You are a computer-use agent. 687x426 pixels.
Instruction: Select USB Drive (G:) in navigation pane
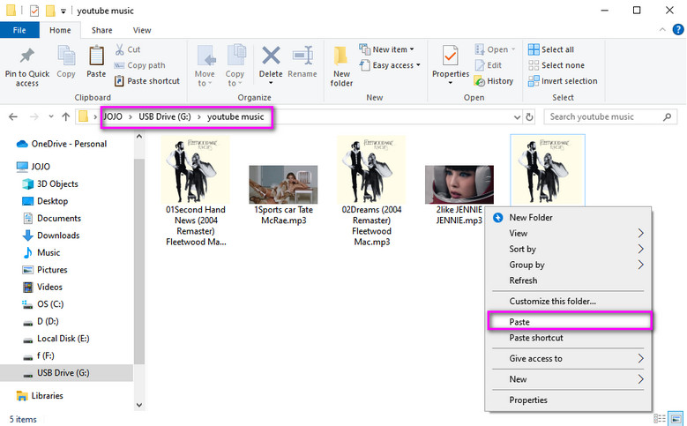coord(66,373)
